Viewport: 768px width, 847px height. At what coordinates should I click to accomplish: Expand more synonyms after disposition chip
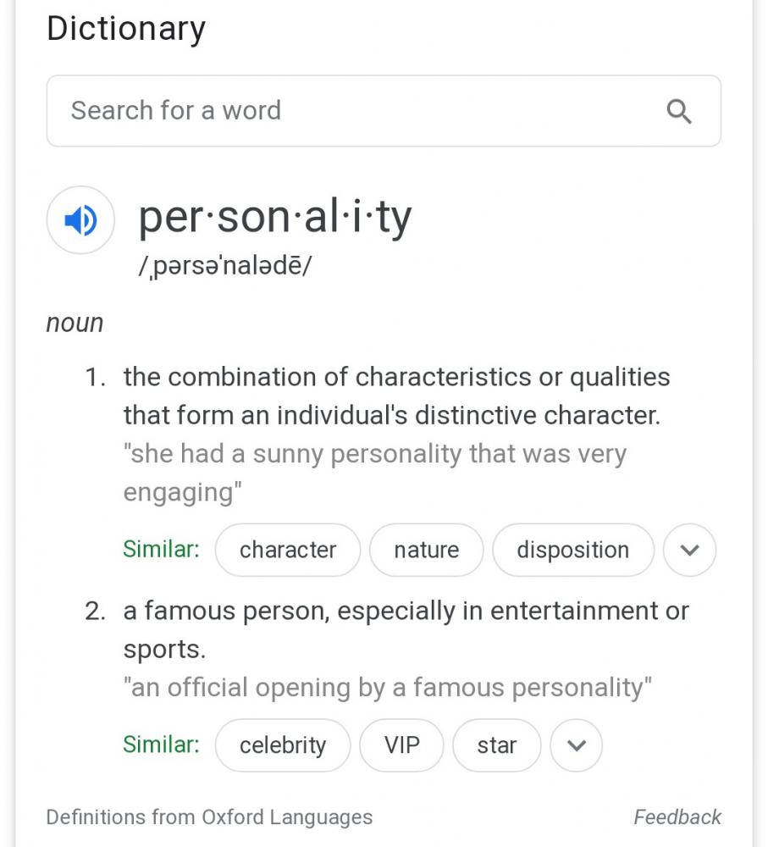tap(689, 551)
